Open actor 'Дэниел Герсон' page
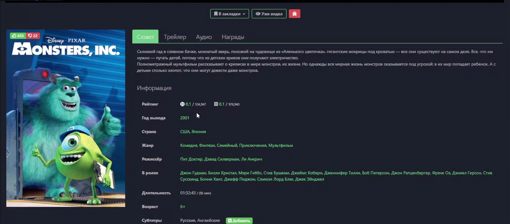The image size is (510, 224). pos(467,173)
